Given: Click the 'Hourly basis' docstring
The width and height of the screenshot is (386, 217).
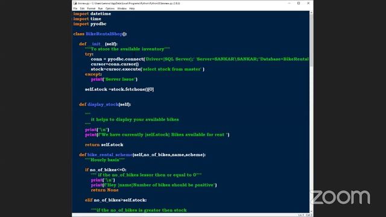Looking at the screenshot, I should [x=105, y=160].
